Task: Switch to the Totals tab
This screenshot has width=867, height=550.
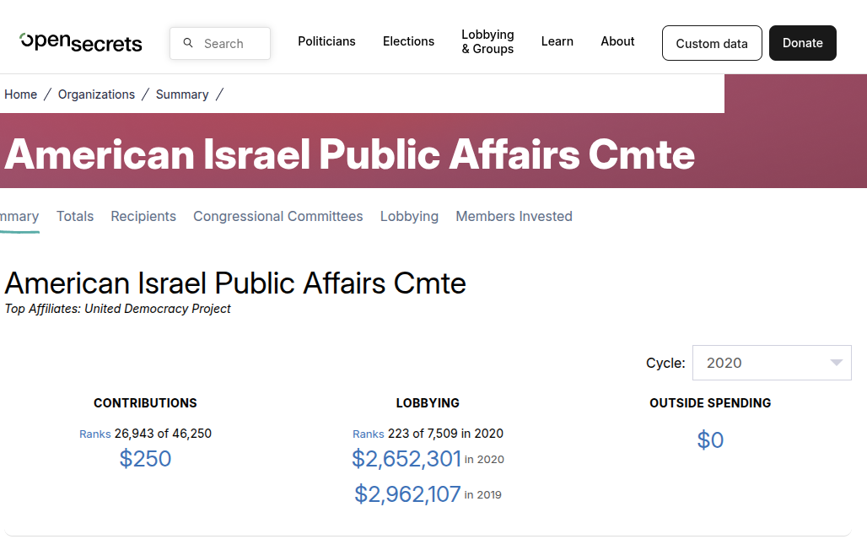Action: pos(75,216)
